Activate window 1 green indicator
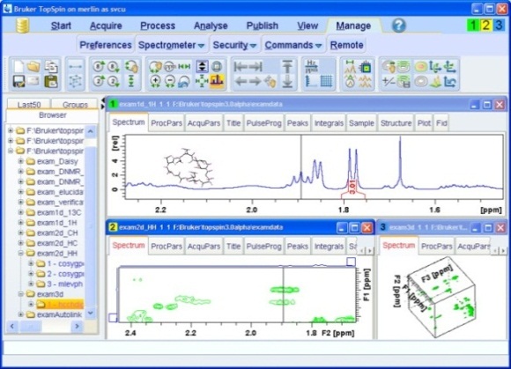The width and height of the screenshot is (511, 369). pos(473,26)
